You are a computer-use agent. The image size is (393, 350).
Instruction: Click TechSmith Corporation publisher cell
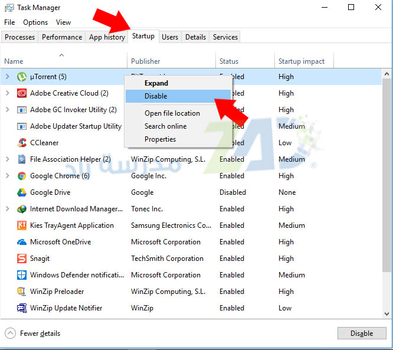[167, 259]
